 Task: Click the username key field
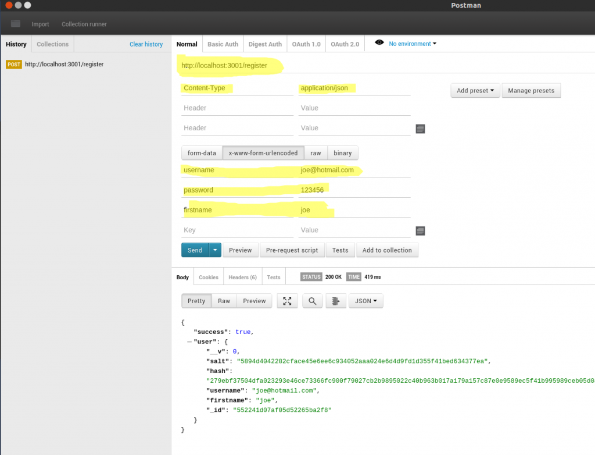[x=237, y=170]
